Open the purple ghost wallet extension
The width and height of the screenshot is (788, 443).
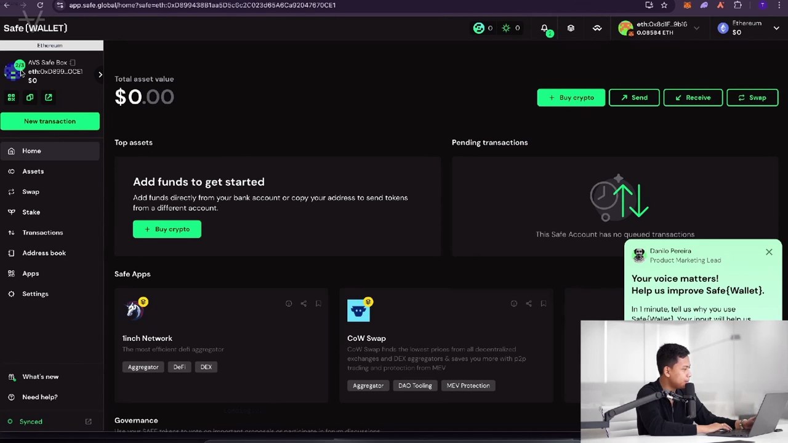click(x=704, y=5)
